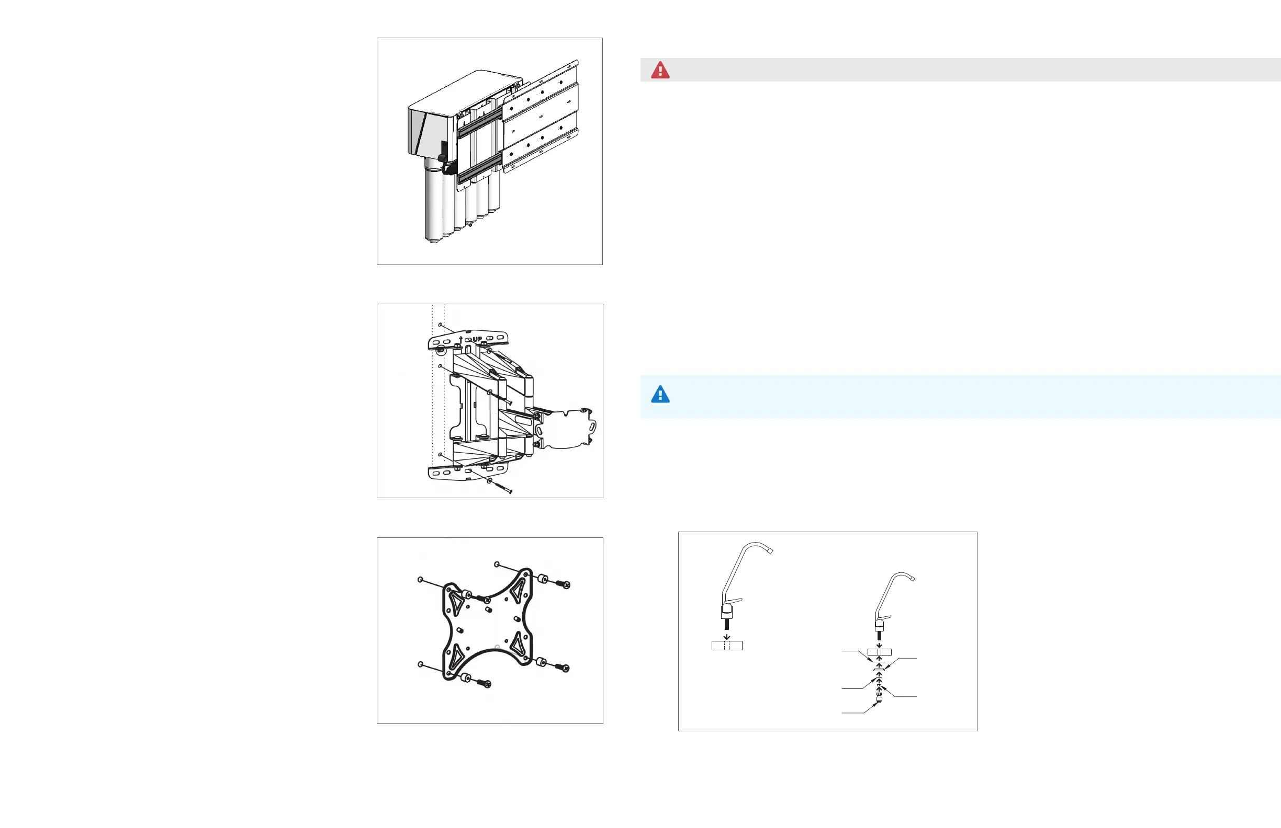Image resolution: width=1281 pixels, height=828 pixels.
Task: Select the light blue notice banner
Action: pyautogui.click(x=960, y=397)
